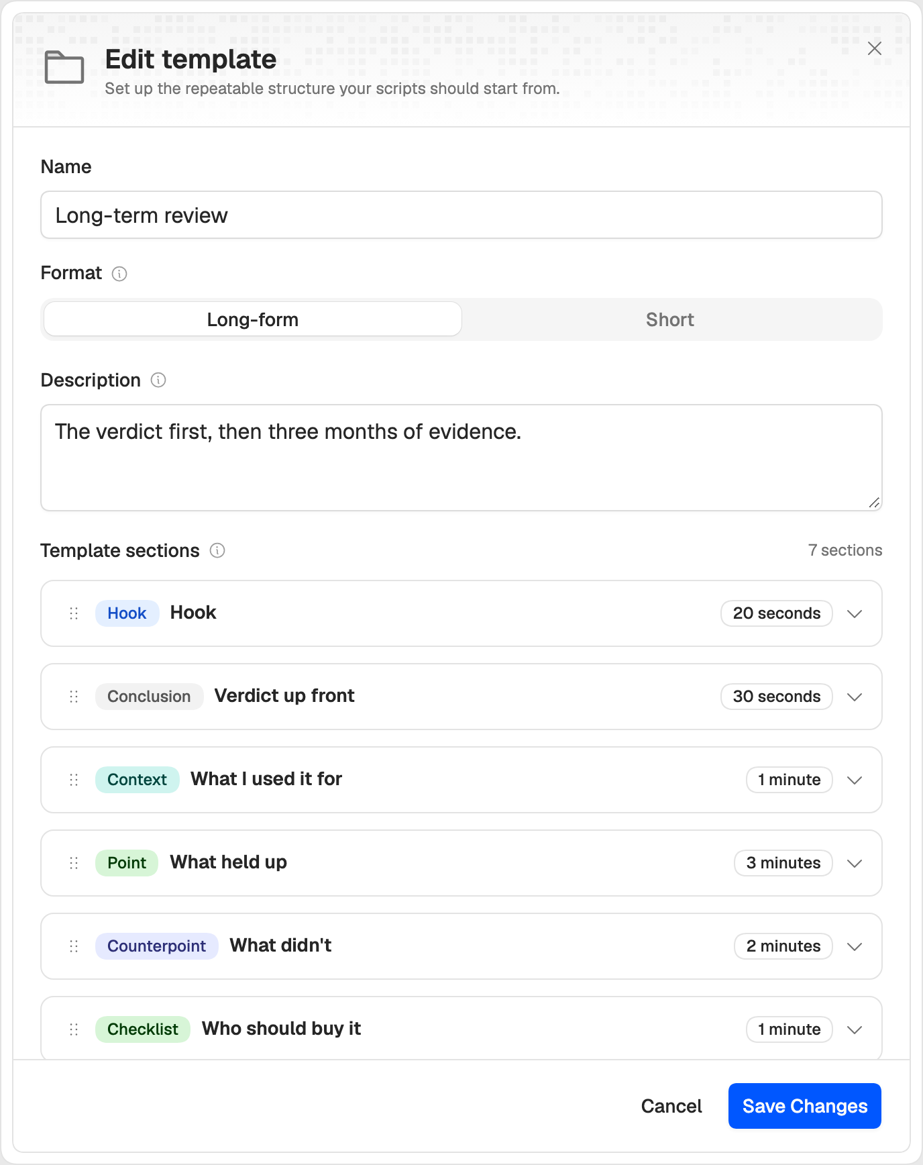
Task: Click into the Description text area
Action: coord(461,458)
